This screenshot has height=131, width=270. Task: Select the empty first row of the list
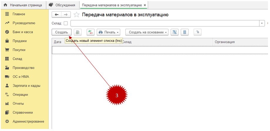pos(160,50)
